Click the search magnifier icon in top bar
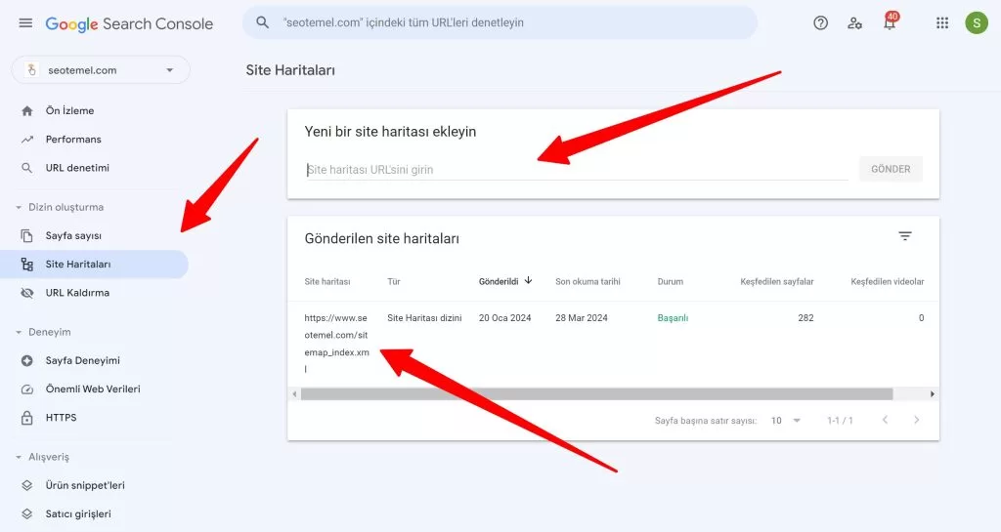This screenshot has height=532, width=1001. click(x=262, y=22)
